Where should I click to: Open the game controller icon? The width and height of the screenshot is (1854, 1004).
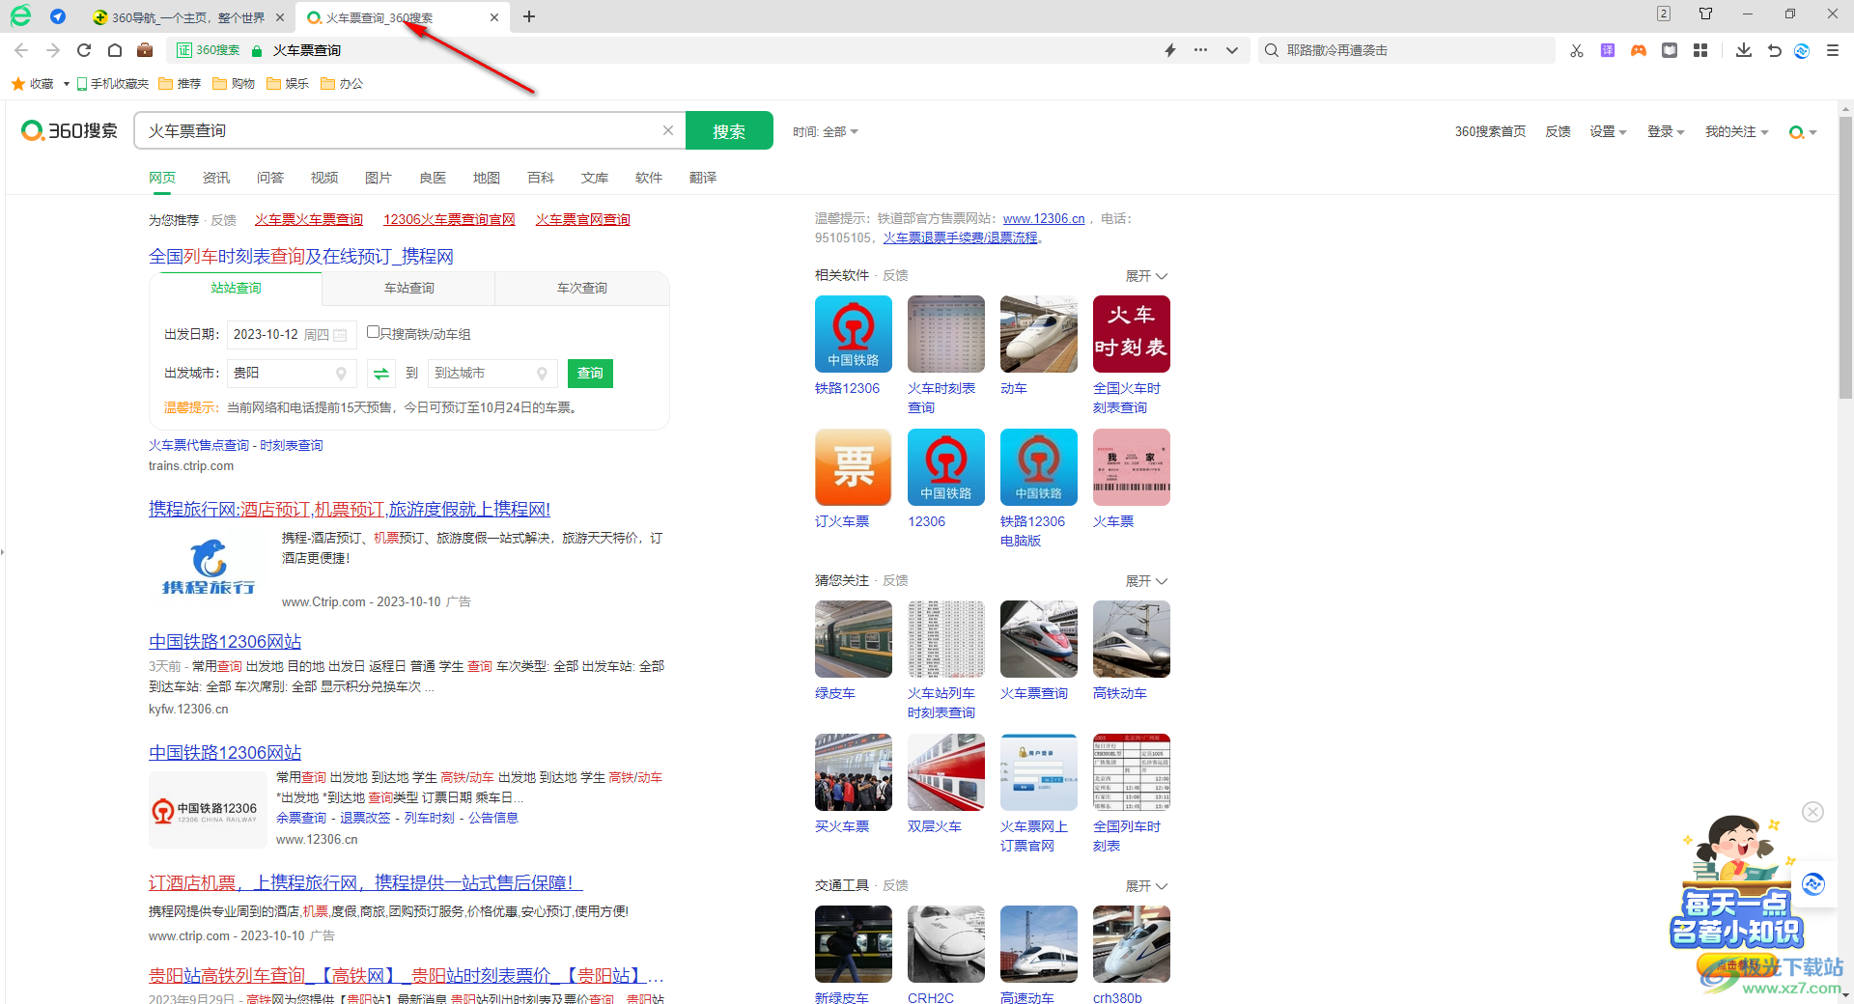[1639, 50]
